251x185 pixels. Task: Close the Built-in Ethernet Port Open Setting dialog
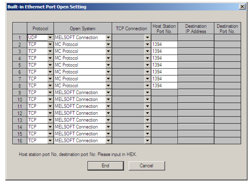coord(242,7)
